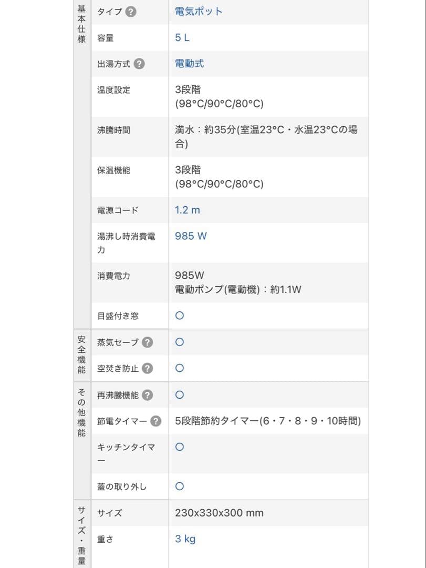Screen dimensions: 426x568
Task: Click the circle link for 再沸騰機能
Action: click(x=180, y=395)
